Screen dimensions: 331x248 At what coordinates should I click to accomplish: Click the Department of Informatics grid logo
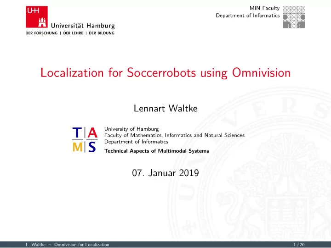(294, 17)
